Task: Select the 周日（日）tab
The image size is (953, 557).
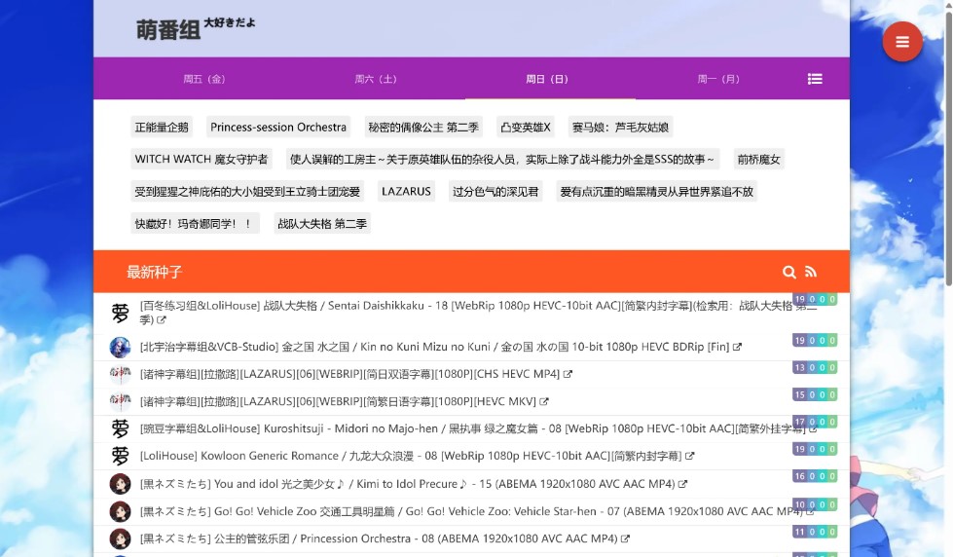Action: pos(547,79)
